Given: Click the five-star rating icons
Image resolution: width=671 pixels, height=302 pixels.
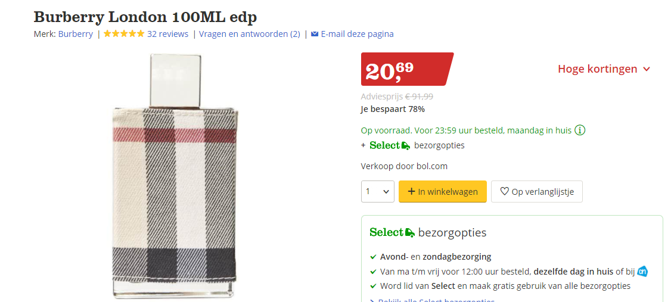Looking at the screenshot, I should [124, 34].
